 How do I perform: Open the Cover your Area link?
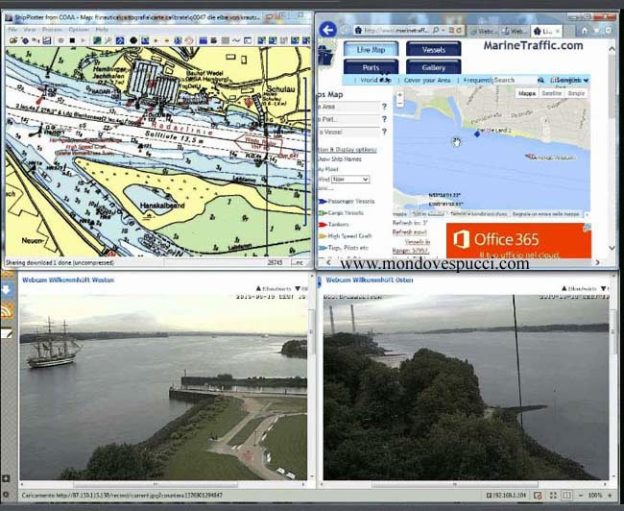click(427, 80)
